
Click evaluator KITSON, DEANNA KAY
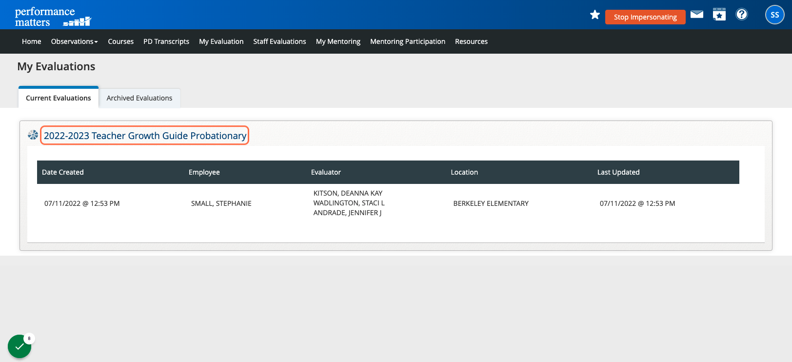pos(348,193)
